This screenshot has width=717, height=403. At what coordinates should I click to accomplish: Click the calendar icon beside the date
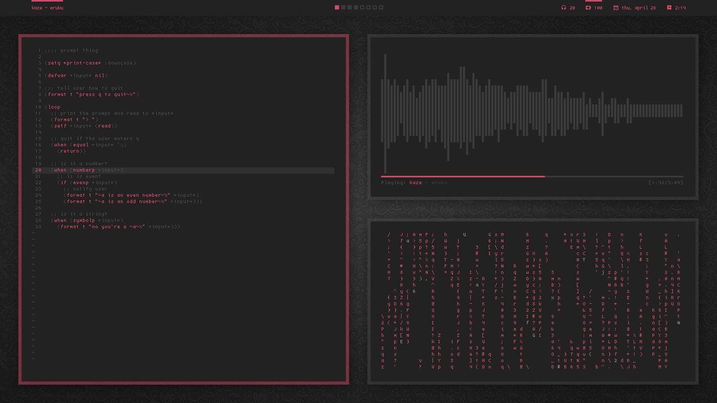click(x=616, y=7)
